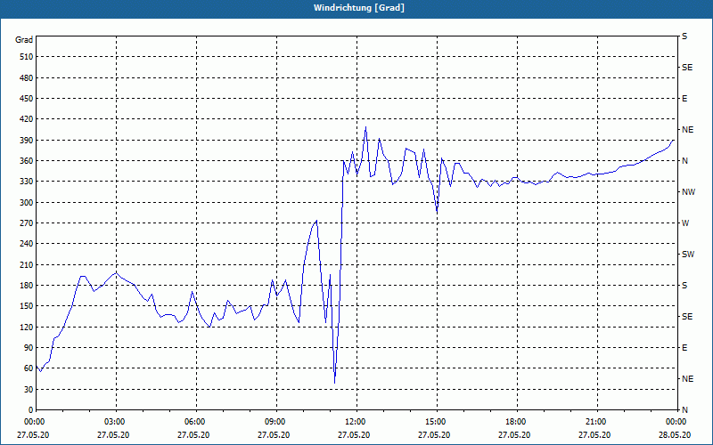Select the 06:00 time label
The height and width of the screenshot is (445, 713).
pyautogui.click(x=196, y=421)
